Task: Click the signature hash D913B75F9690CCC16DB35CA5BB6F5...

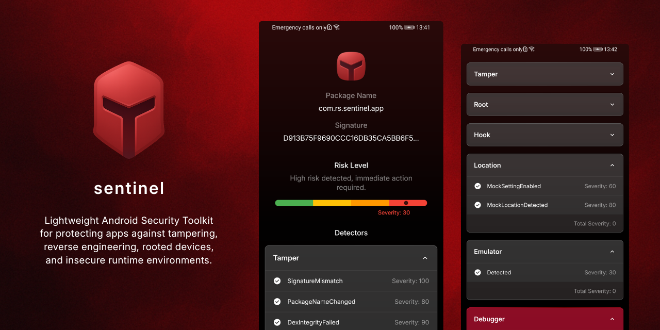Action: (x=351, y=138)
